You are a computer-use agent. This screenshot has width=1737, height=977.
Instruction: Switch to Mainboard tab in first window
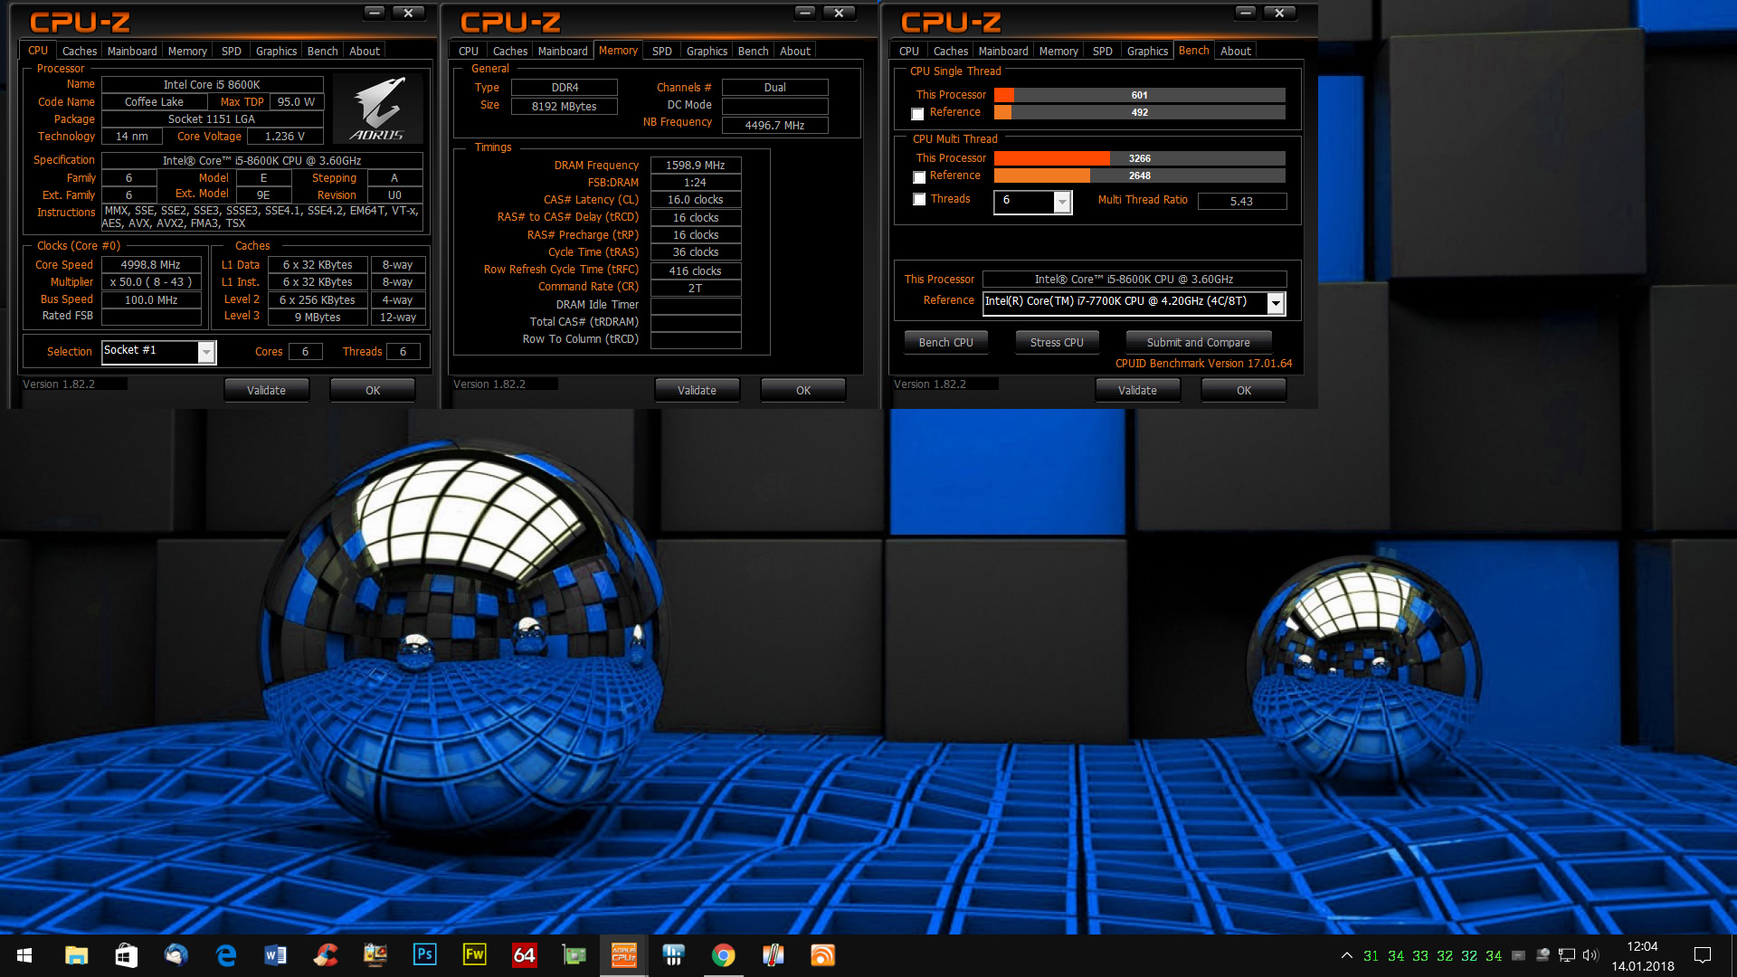pos(132,52)
